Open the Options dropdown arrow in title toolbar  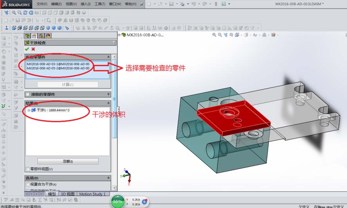[x=229, y=4]
